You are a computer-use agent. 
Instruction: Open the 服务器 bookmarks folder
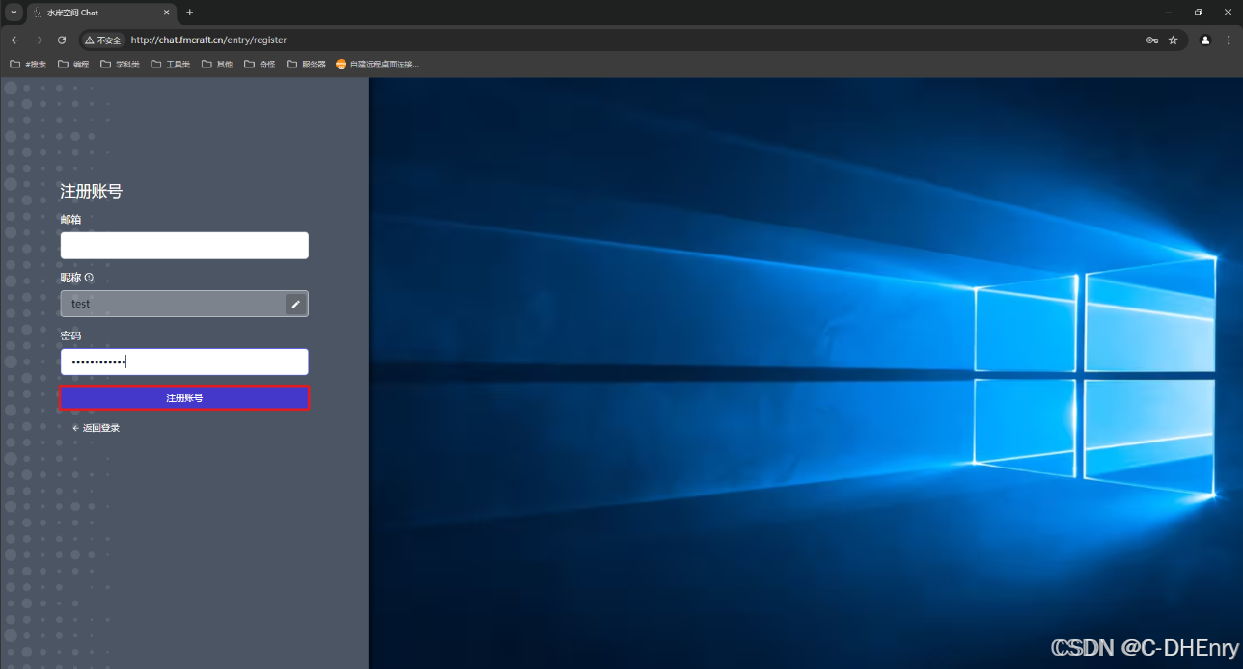point(307,65)
